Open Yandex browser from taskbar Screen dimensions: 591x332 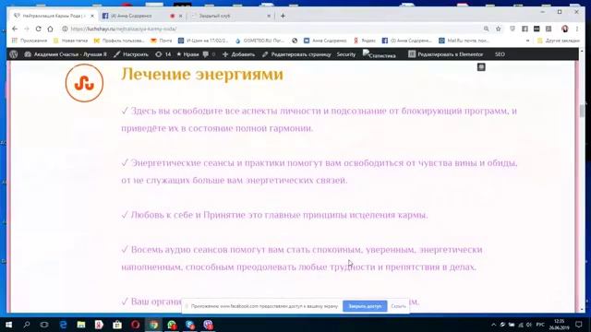tap(99, 325)
